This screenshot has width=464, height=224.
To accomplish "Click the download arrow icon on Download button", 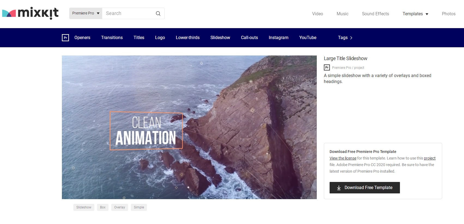I will (339, 188).
